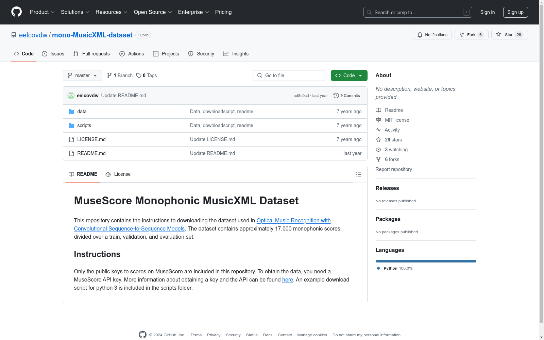Screen dimensions: 544x340
Task: Click the repository icon beside eelcovdw
Action: [14, 35]
